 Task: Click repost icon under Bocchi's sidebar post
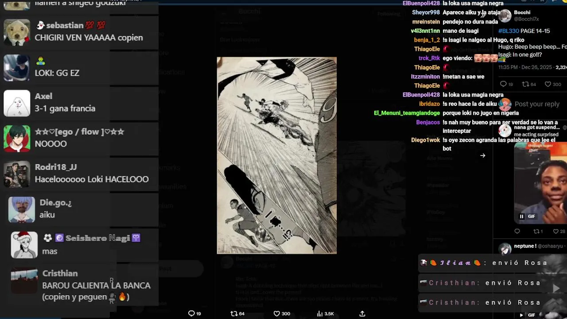pos(525,84)
